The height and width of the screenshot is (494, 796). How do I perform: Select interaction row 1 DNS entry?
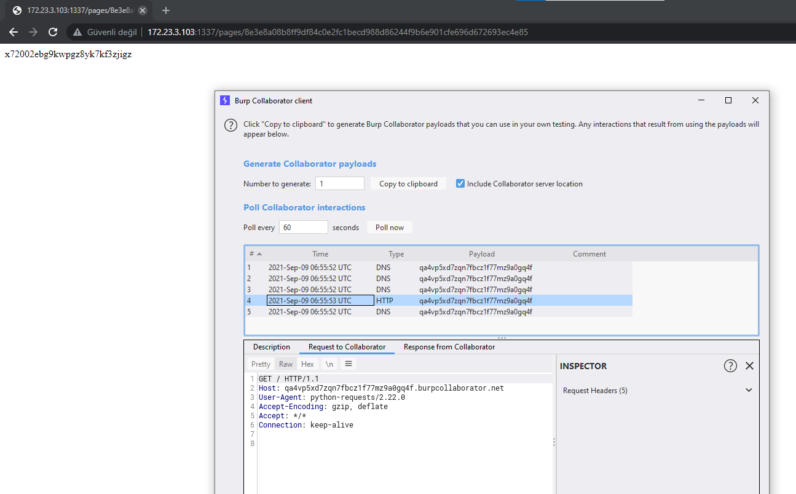click(x=439, y=268)
